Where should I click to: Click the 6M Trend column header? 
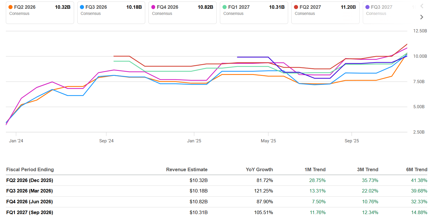[416, 169]
